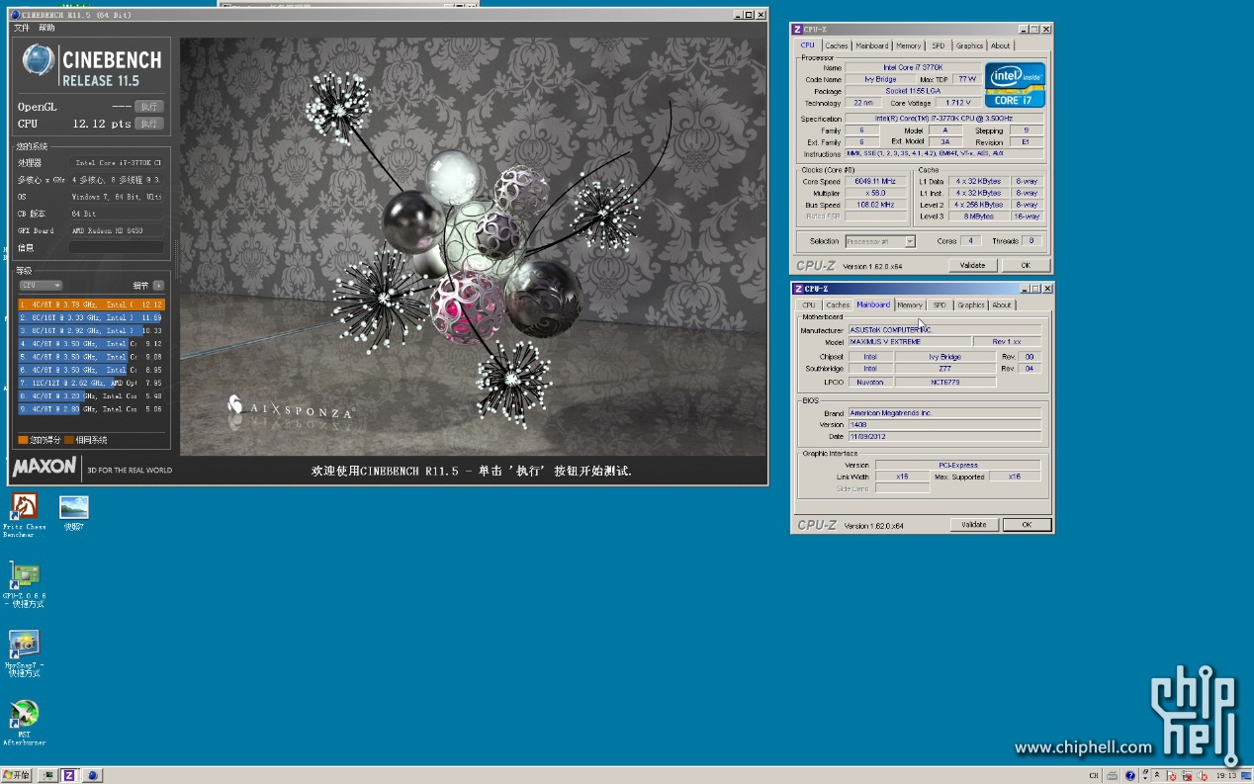Open the language indicator in the tray
Viewport: 1254px width, 784px height.
coord(1093,775)
